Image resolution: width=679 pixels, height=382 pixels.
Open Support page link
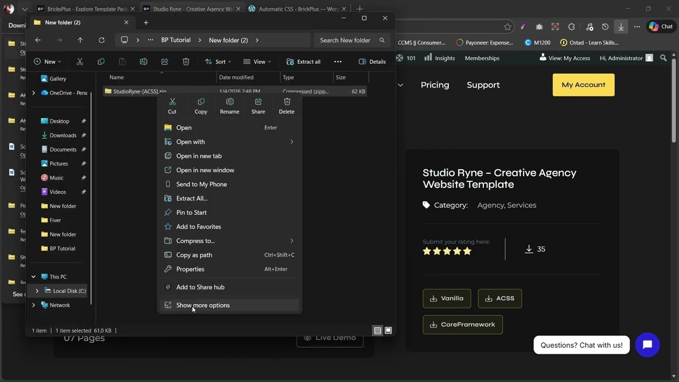click(x=483, y=85)
